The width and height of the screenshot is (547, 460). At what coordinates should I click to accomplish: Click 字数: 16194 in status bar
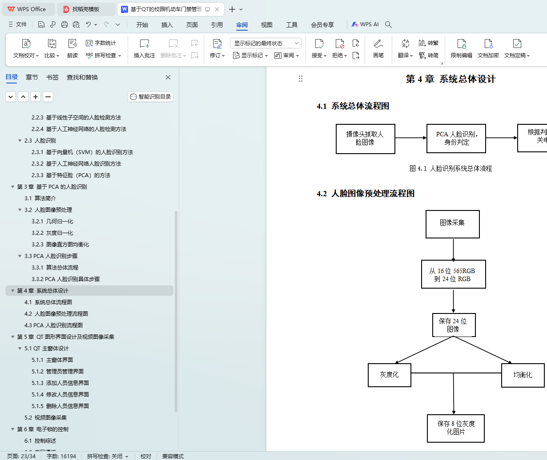61,456
